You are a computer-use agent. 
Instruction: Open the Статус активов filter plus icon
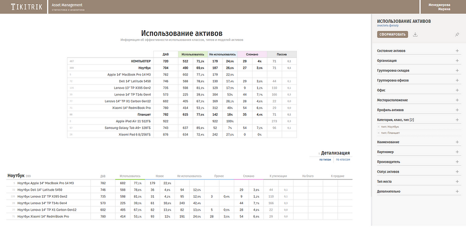(x=457, y=172)
